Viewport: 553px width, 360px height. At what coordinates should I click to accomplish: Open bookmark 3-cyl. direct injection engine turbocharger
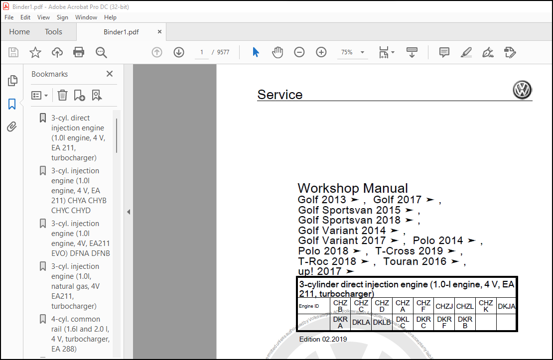click(x=78, y=138)
